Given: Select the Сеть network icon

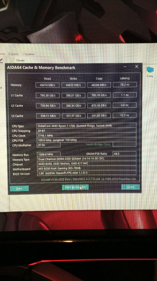Looking at the screenshot, I should pyautogui.click(x=150, y=72).
